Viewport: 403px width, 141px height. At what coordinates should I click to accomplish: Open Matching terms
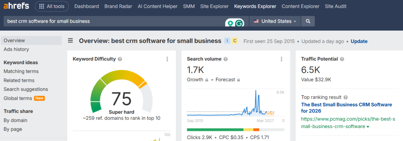pyautogui.click(x=21, y=71)
